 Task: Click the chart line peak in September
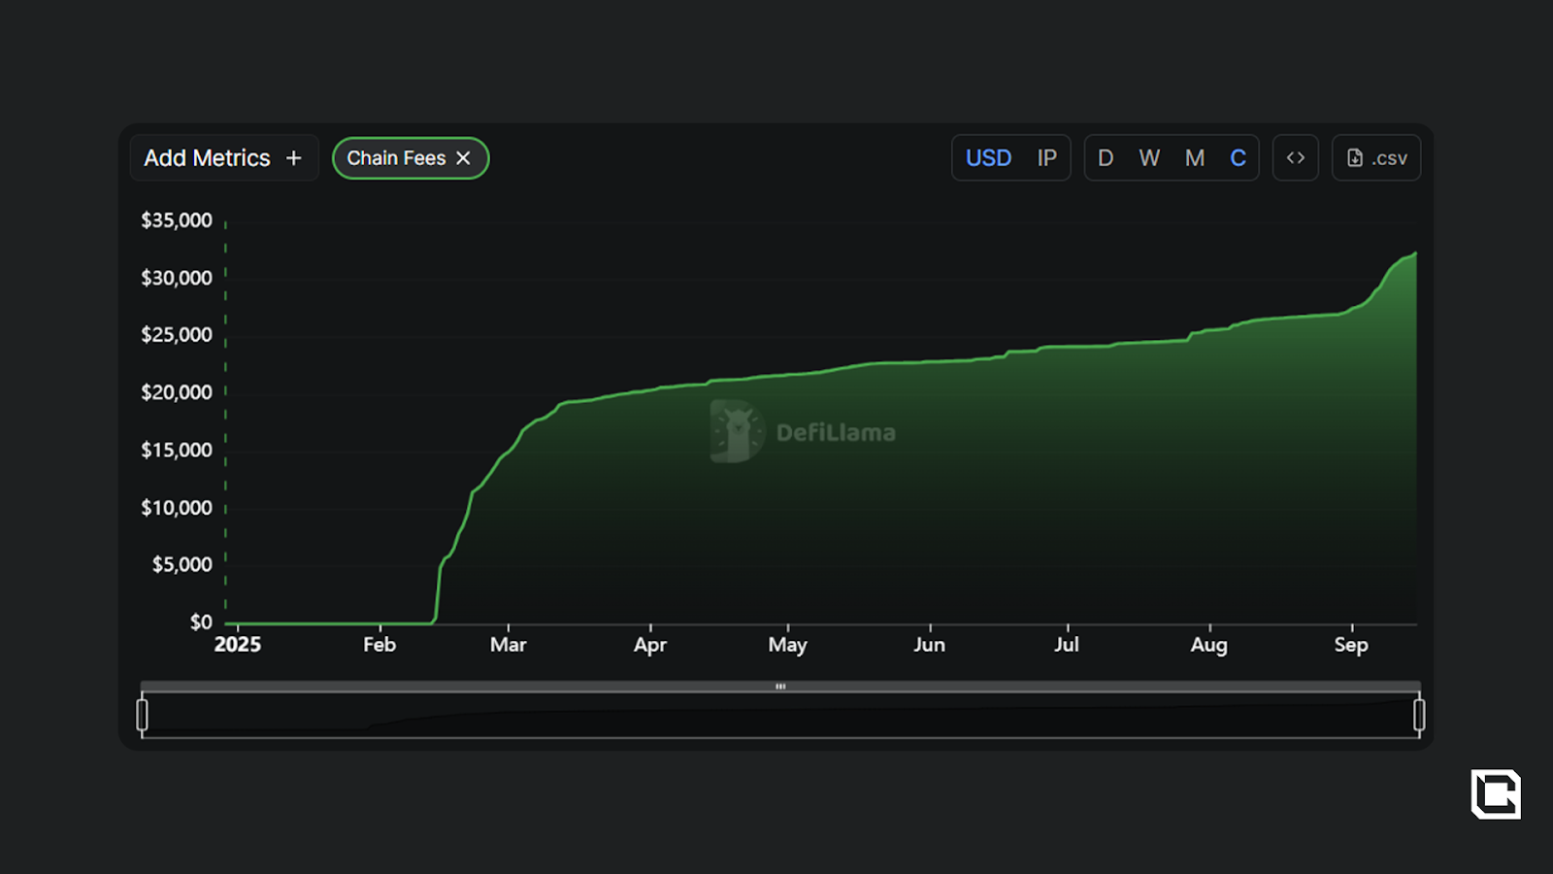pyautogui.click(x=1414, y=254)
